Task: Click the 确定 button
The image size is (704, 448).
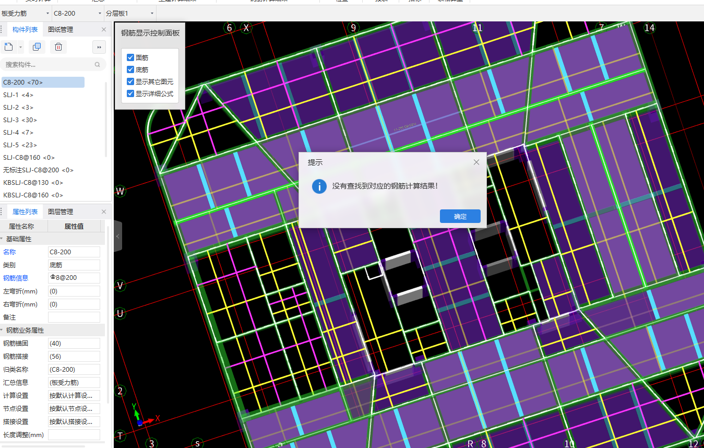Action: click(460, 216)
